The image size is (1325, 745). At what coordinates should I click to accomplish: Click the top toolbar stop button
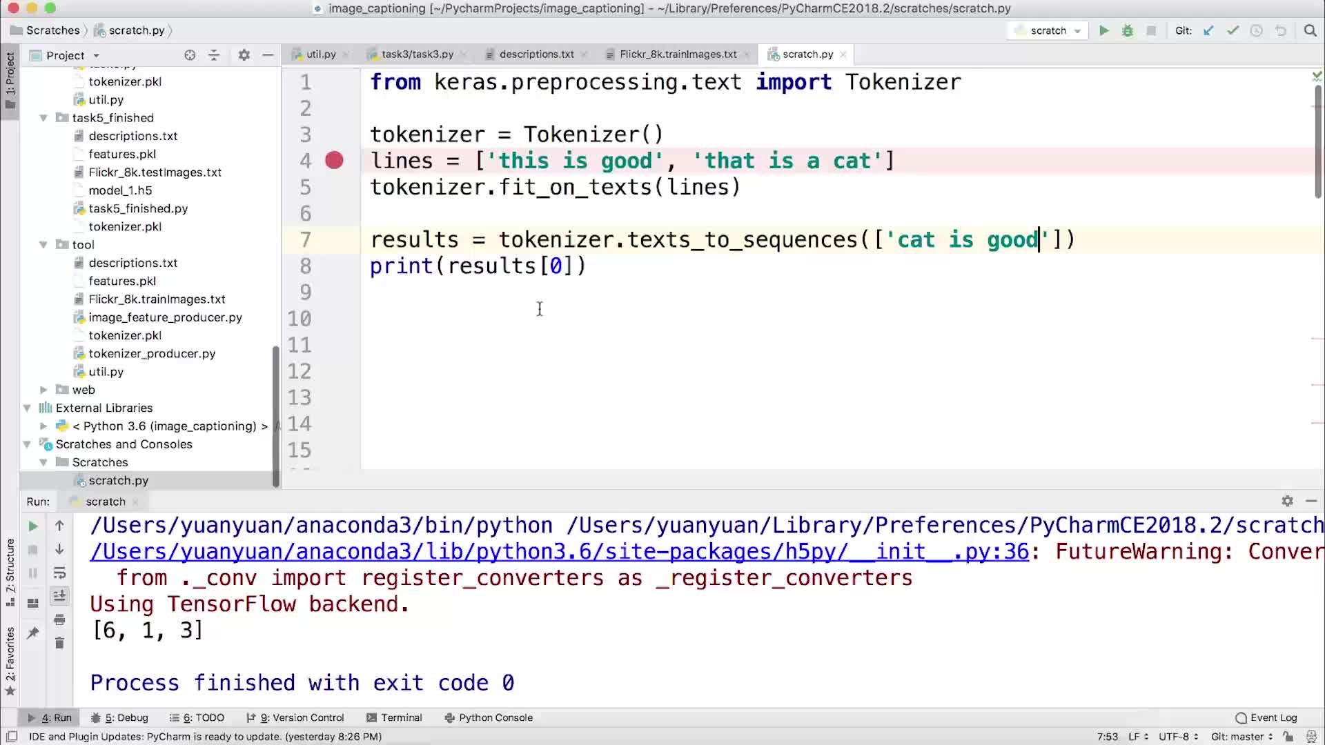(1151, 30)
